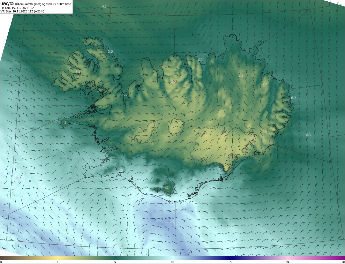Click the '5' tick on the color scale
The width and height of the screenshot is (345, 264).
click(x=115, y=262)
